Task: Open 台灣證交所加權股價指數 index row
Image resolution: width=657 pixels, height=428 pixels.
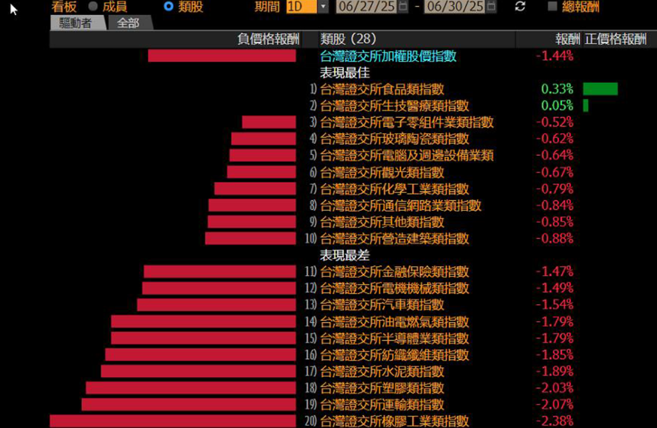Action: coord(388,56)
